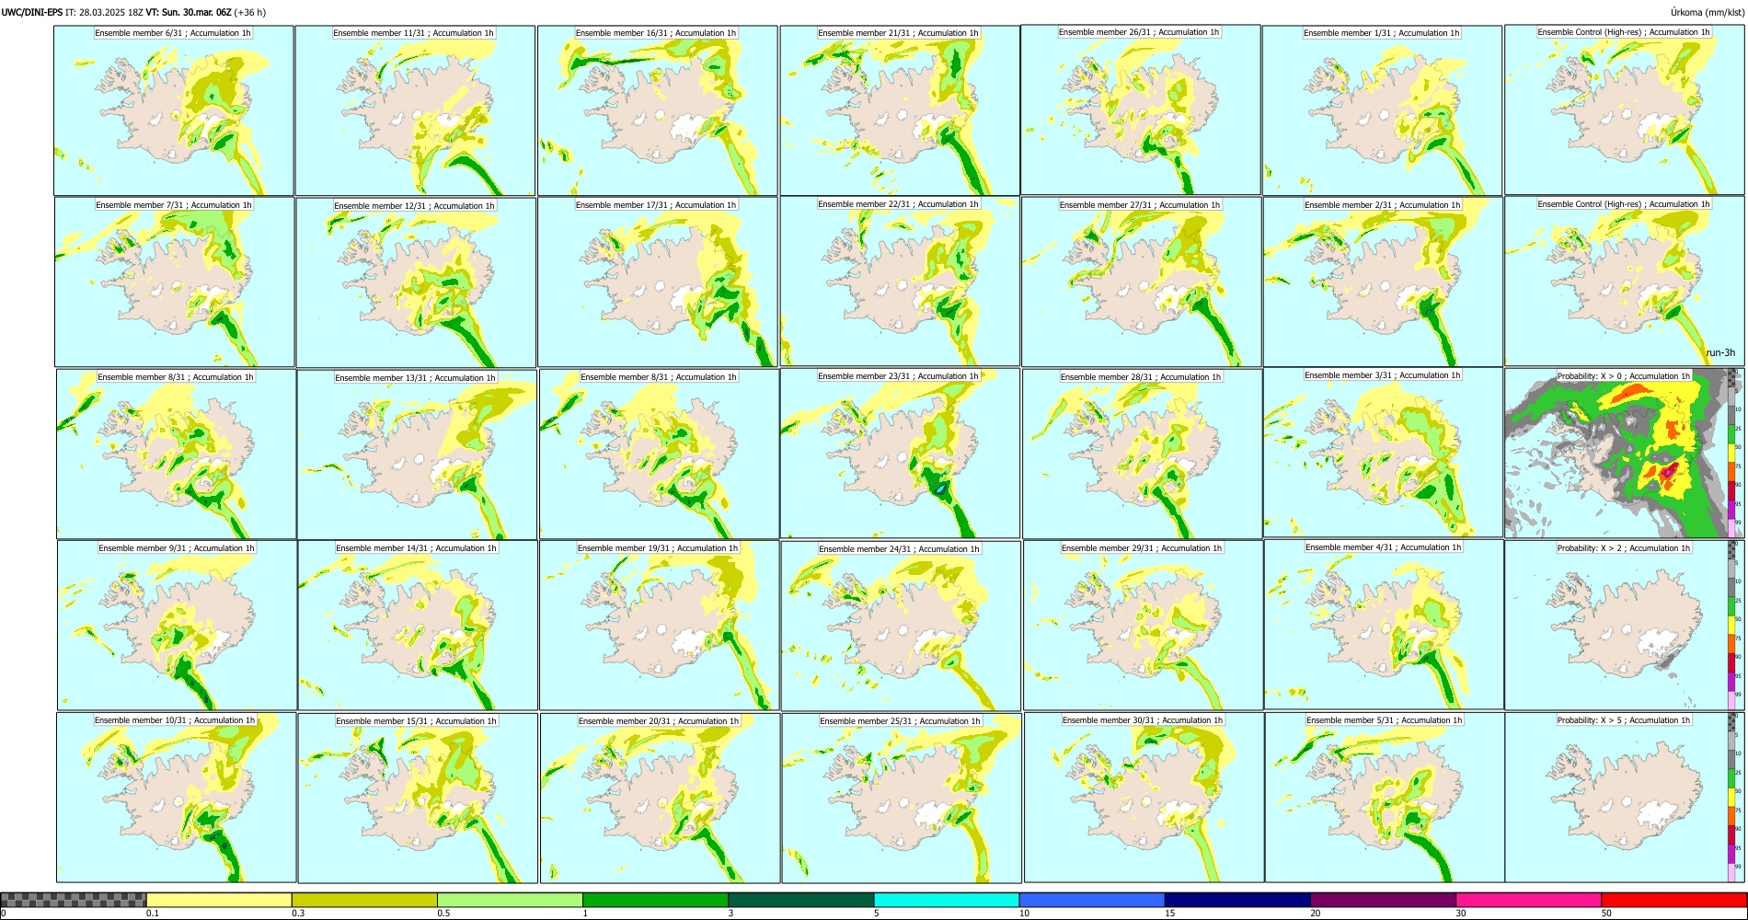Viewport: 1748px width, 920px height.
Task: Open the Ensemble member 12/31 map panel
Action: [416, 282]
